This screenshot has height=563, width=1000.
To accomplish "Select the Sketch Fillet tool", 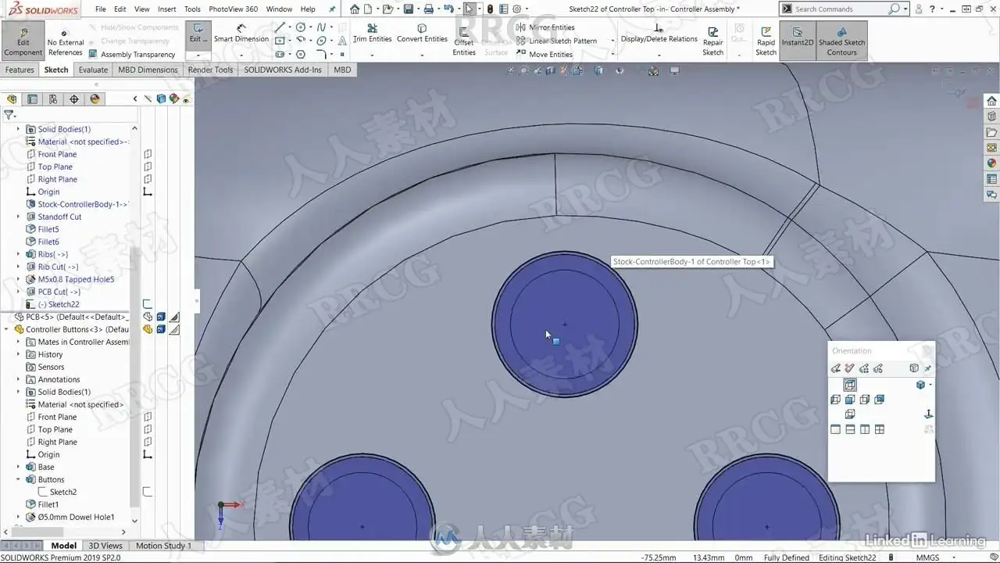I will coord(321,54).
